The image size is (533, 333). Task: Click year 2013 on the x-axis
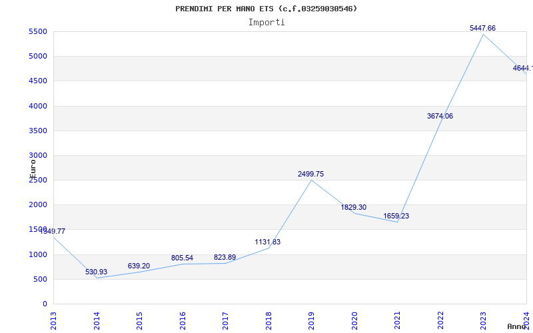(54, 320)
